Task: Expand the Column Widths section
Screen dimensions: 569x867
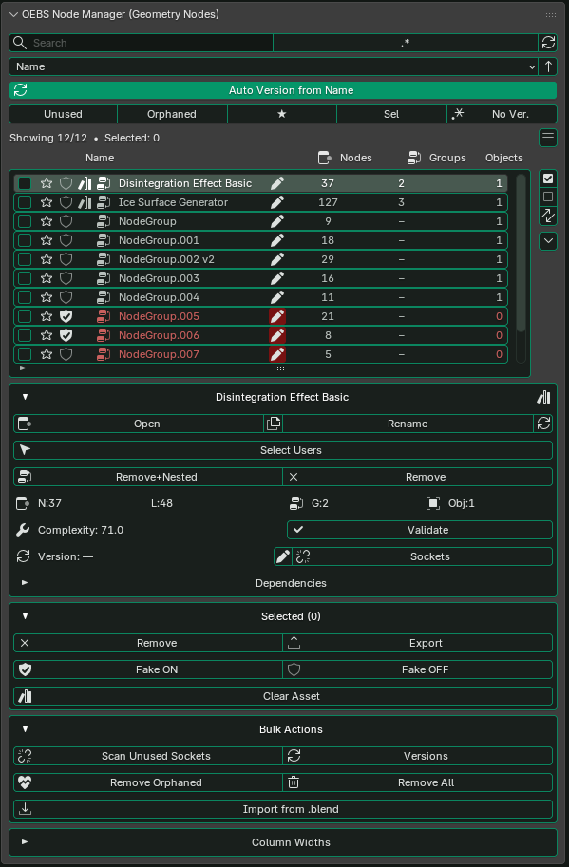Action: pyautogui.click(x=25, y=842)
